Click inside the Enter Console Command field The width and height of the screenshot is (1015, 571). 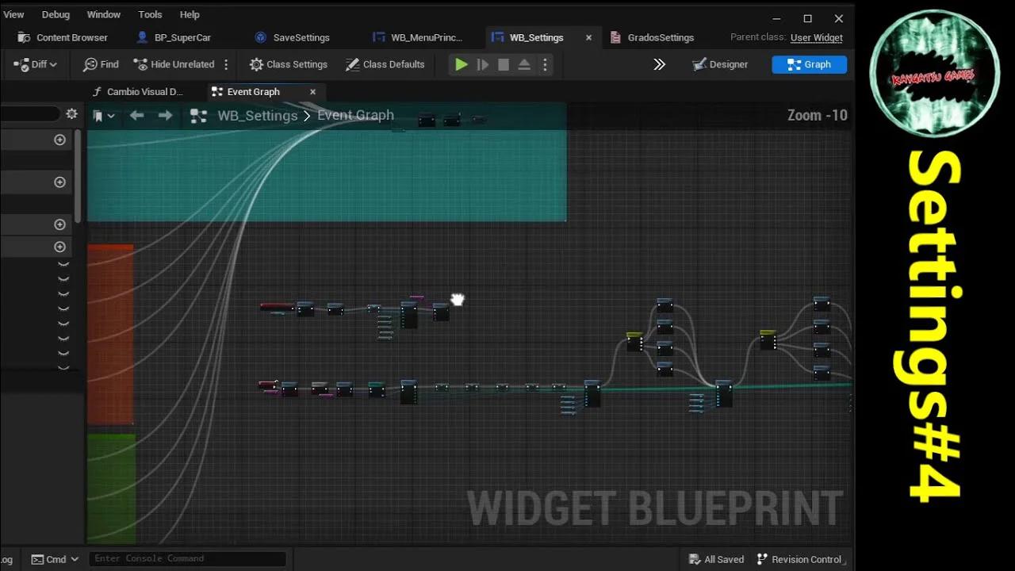(x=188, y=558)
